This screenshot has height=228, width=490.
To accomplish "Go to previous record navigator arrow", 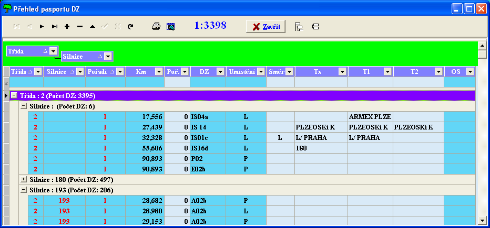I will (x=29, y=27).
